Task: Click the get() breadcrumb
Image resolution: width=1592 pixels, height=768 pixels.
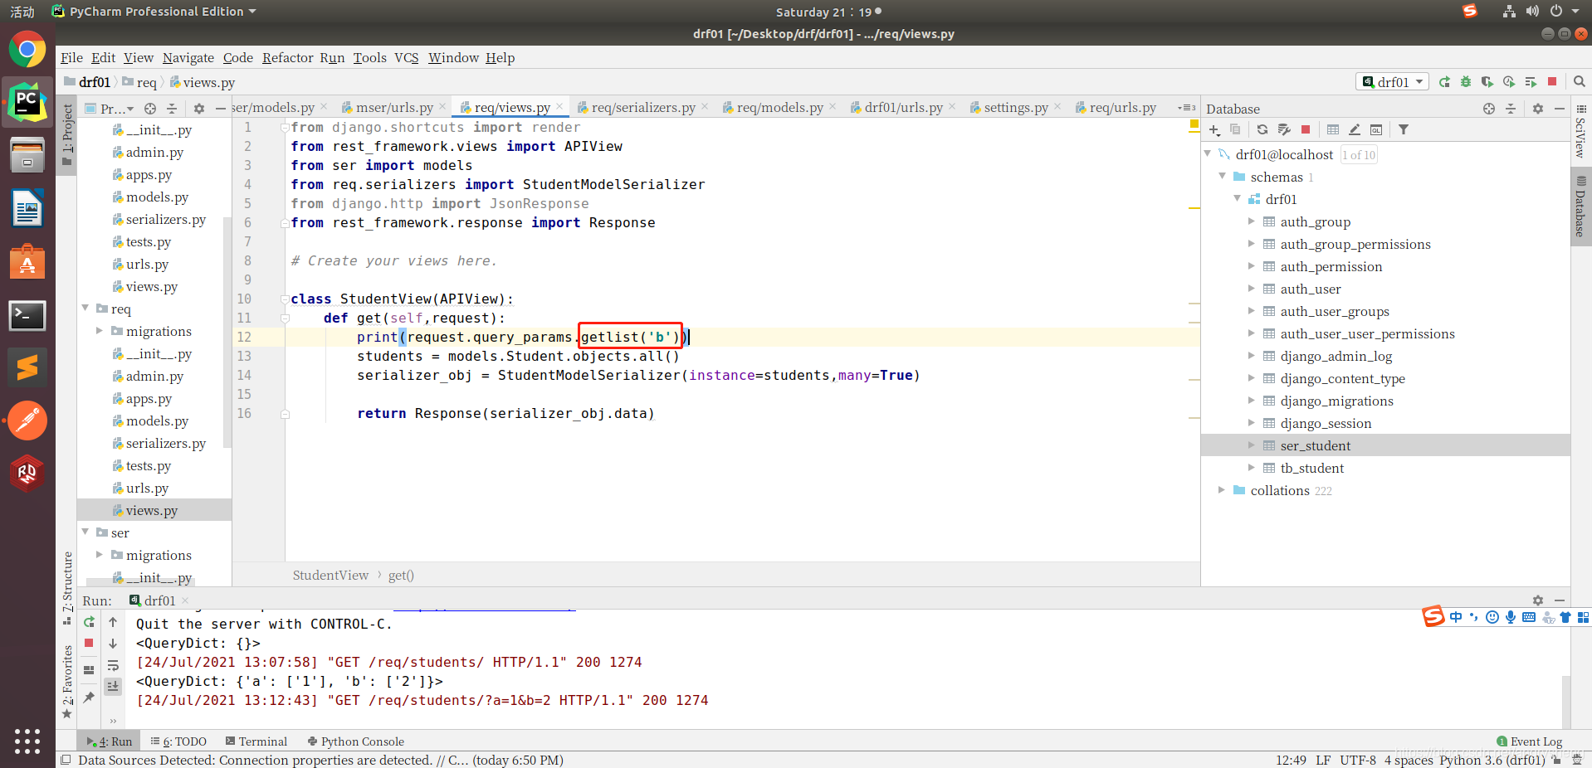Action: click(x=401, y=576)
